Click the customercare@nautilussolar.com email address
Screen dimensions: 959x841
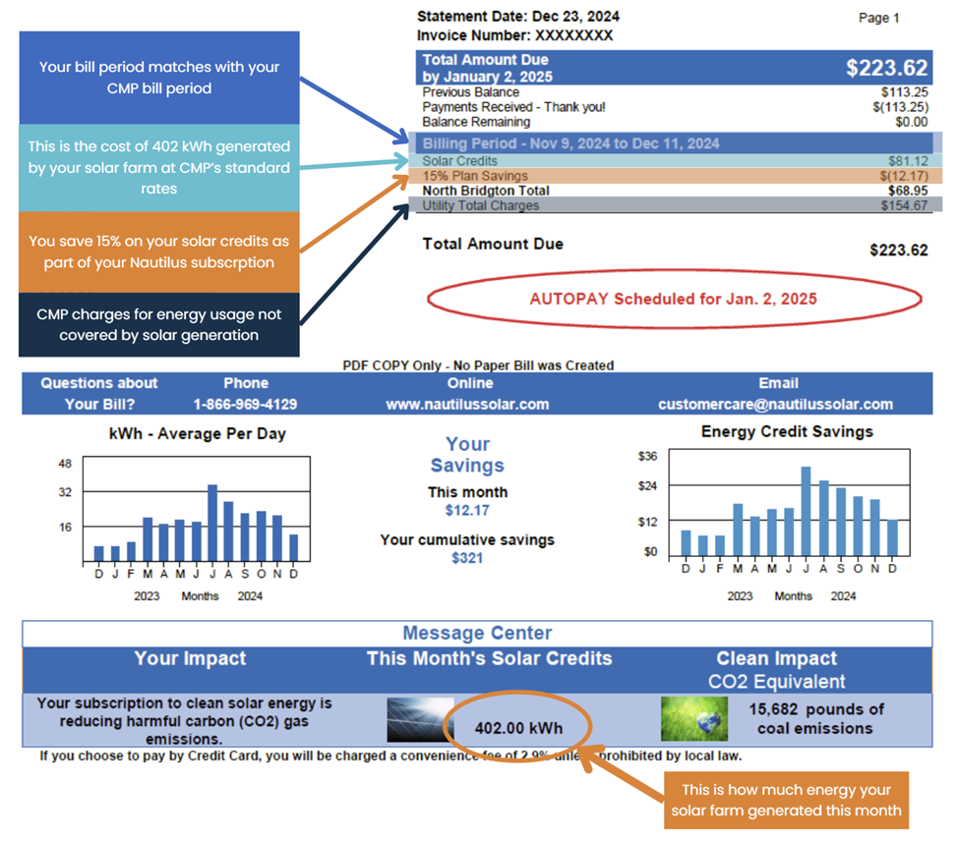[776, 404]
